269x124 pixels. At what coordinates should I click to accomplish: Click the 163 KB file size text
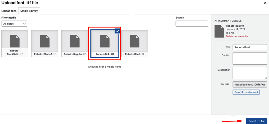point(230,33)
